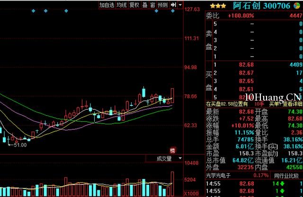Image resolution: width=303 pixels, height=197 pixels.
Task: Click the first blue diamond event marker
Action: pyautogui.click(x=34, y=11)
